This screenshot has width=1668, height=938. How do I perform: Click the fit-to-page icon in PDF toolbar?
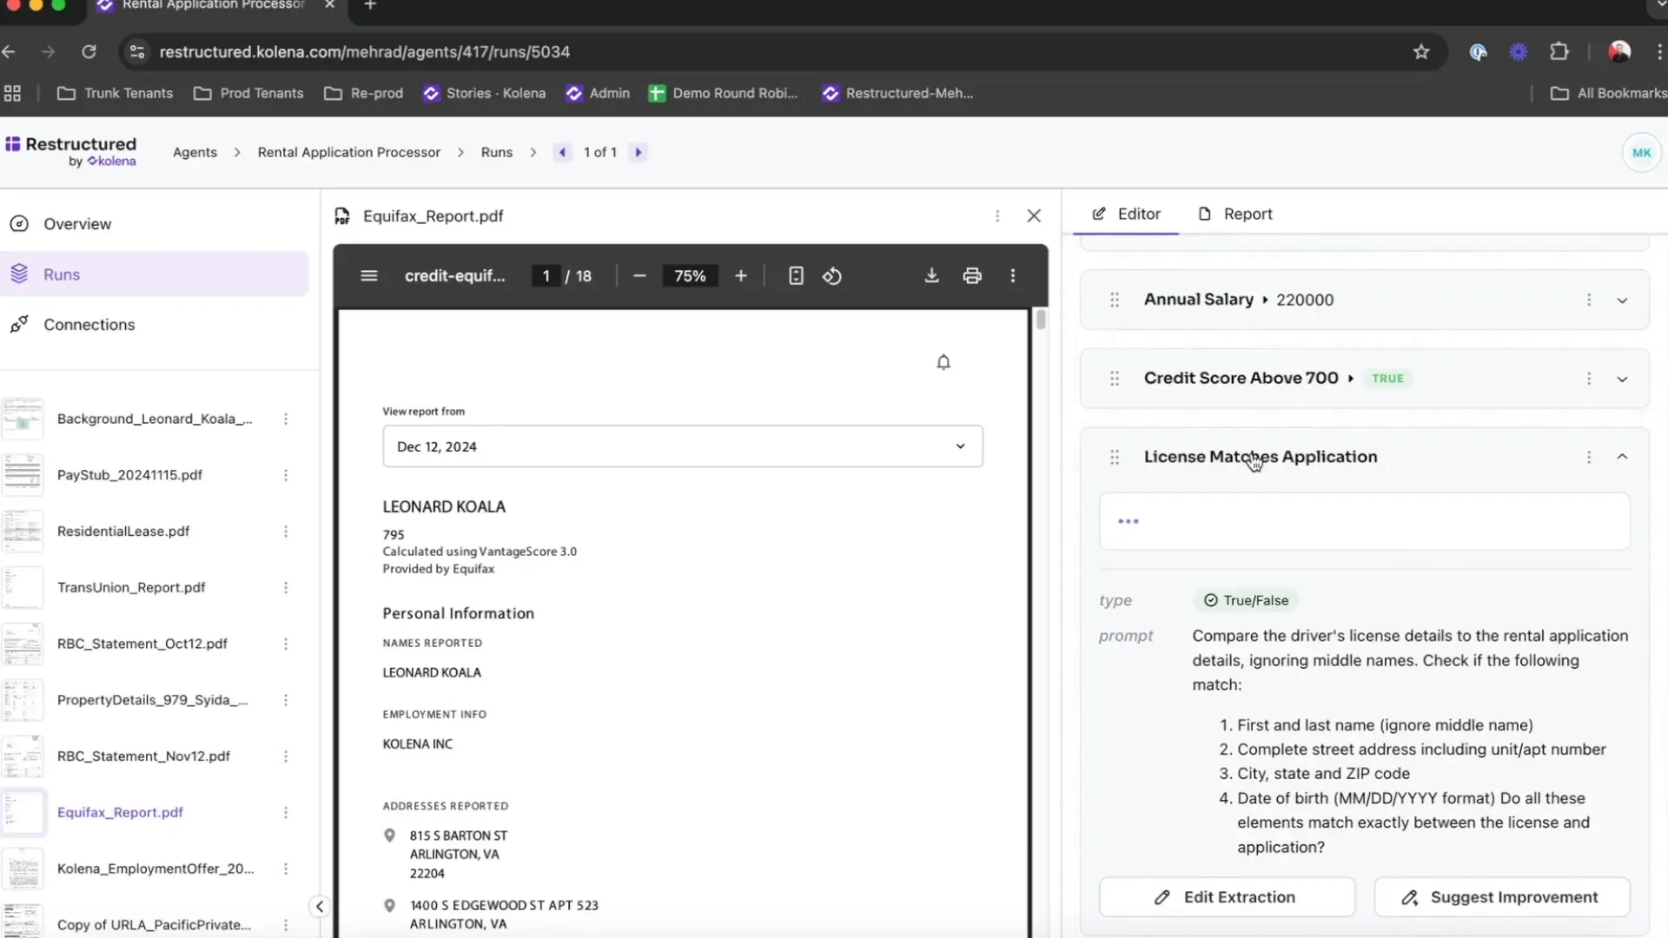[x=796, y=276]
